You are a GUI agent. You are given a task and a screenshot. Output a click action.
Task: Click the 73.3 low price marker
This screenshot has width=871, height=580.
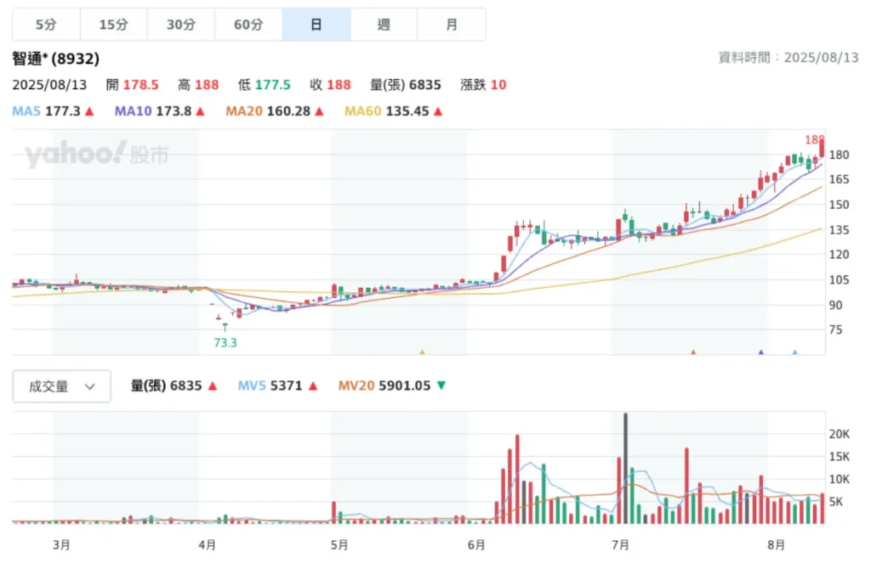(225, 343)
